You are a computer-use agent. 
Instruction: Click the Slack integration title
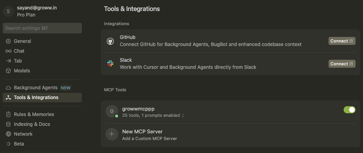(126, 60)
